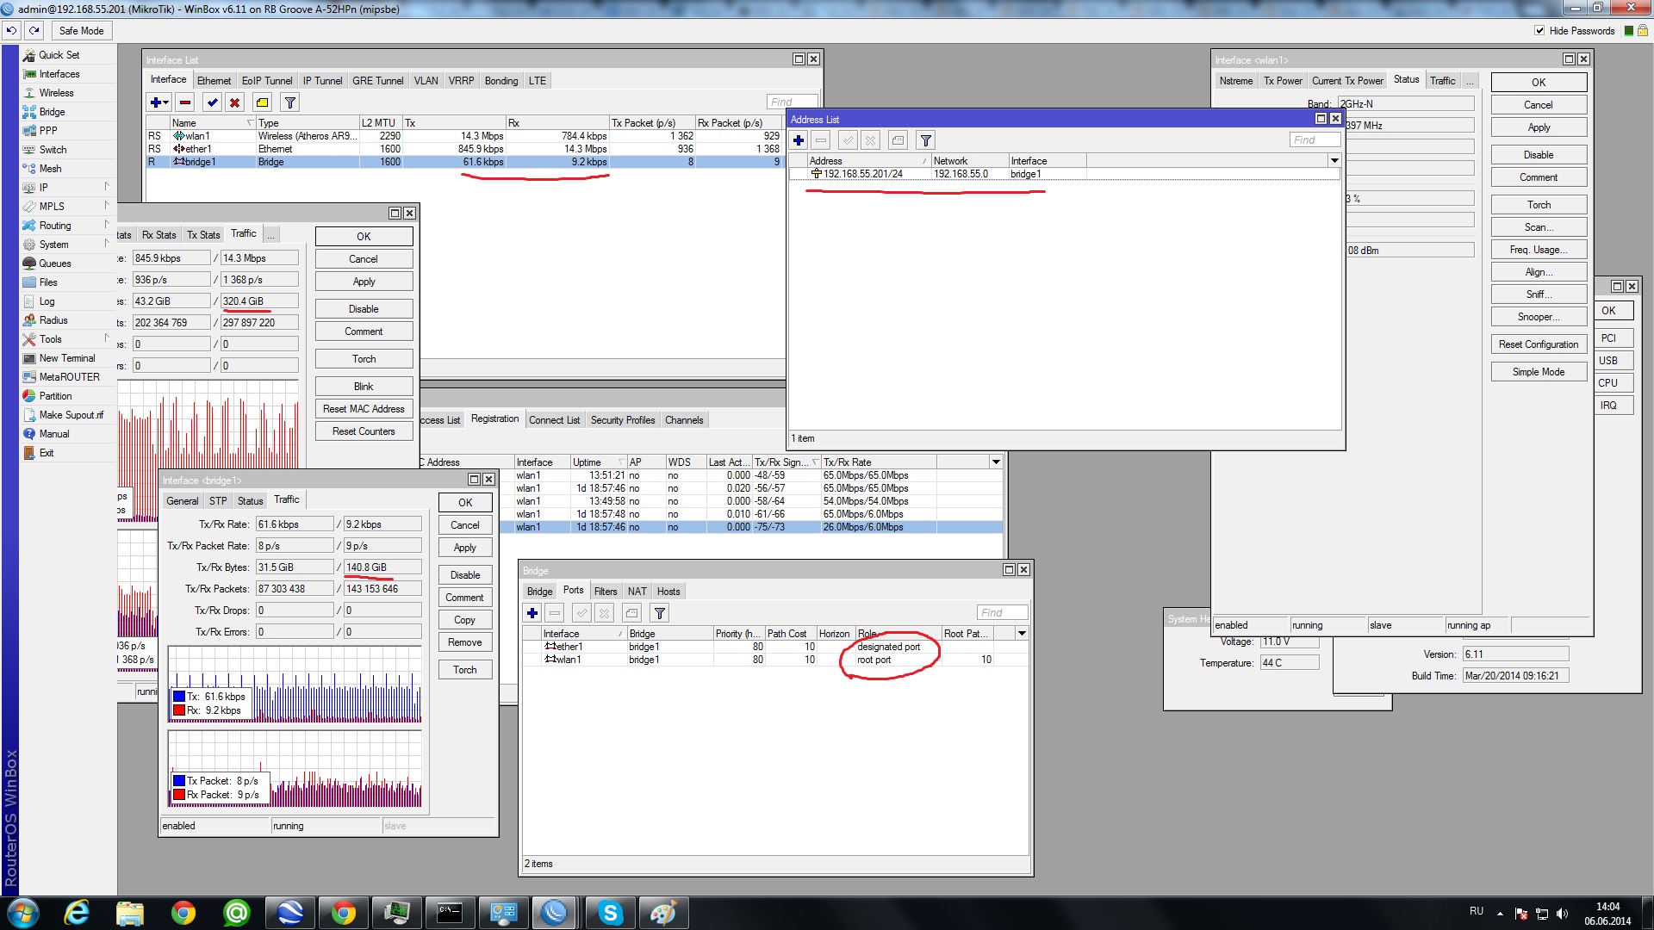Click Scan... button in wlan1 window
This screenshot has height=930, width=1654.
pyautogui.click(x=1539, y=226)
